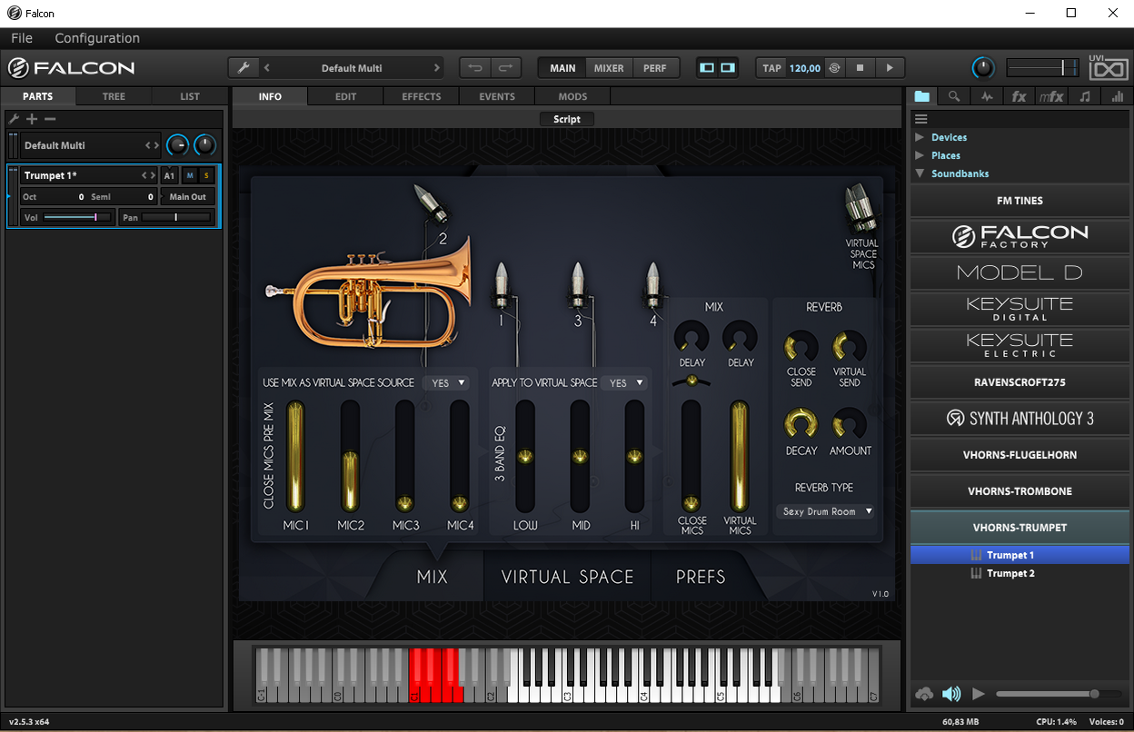Image resolution: width=1134 pixels, height=732 pixels.
Task: Click Trumpet 1 part preset arrows
Action: [148, 175]
